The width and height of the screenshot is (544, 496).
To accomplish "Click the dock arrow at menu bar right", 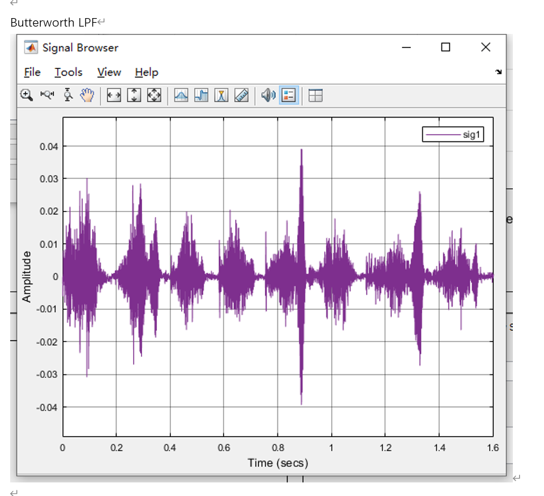I will [x=499, y=72].
